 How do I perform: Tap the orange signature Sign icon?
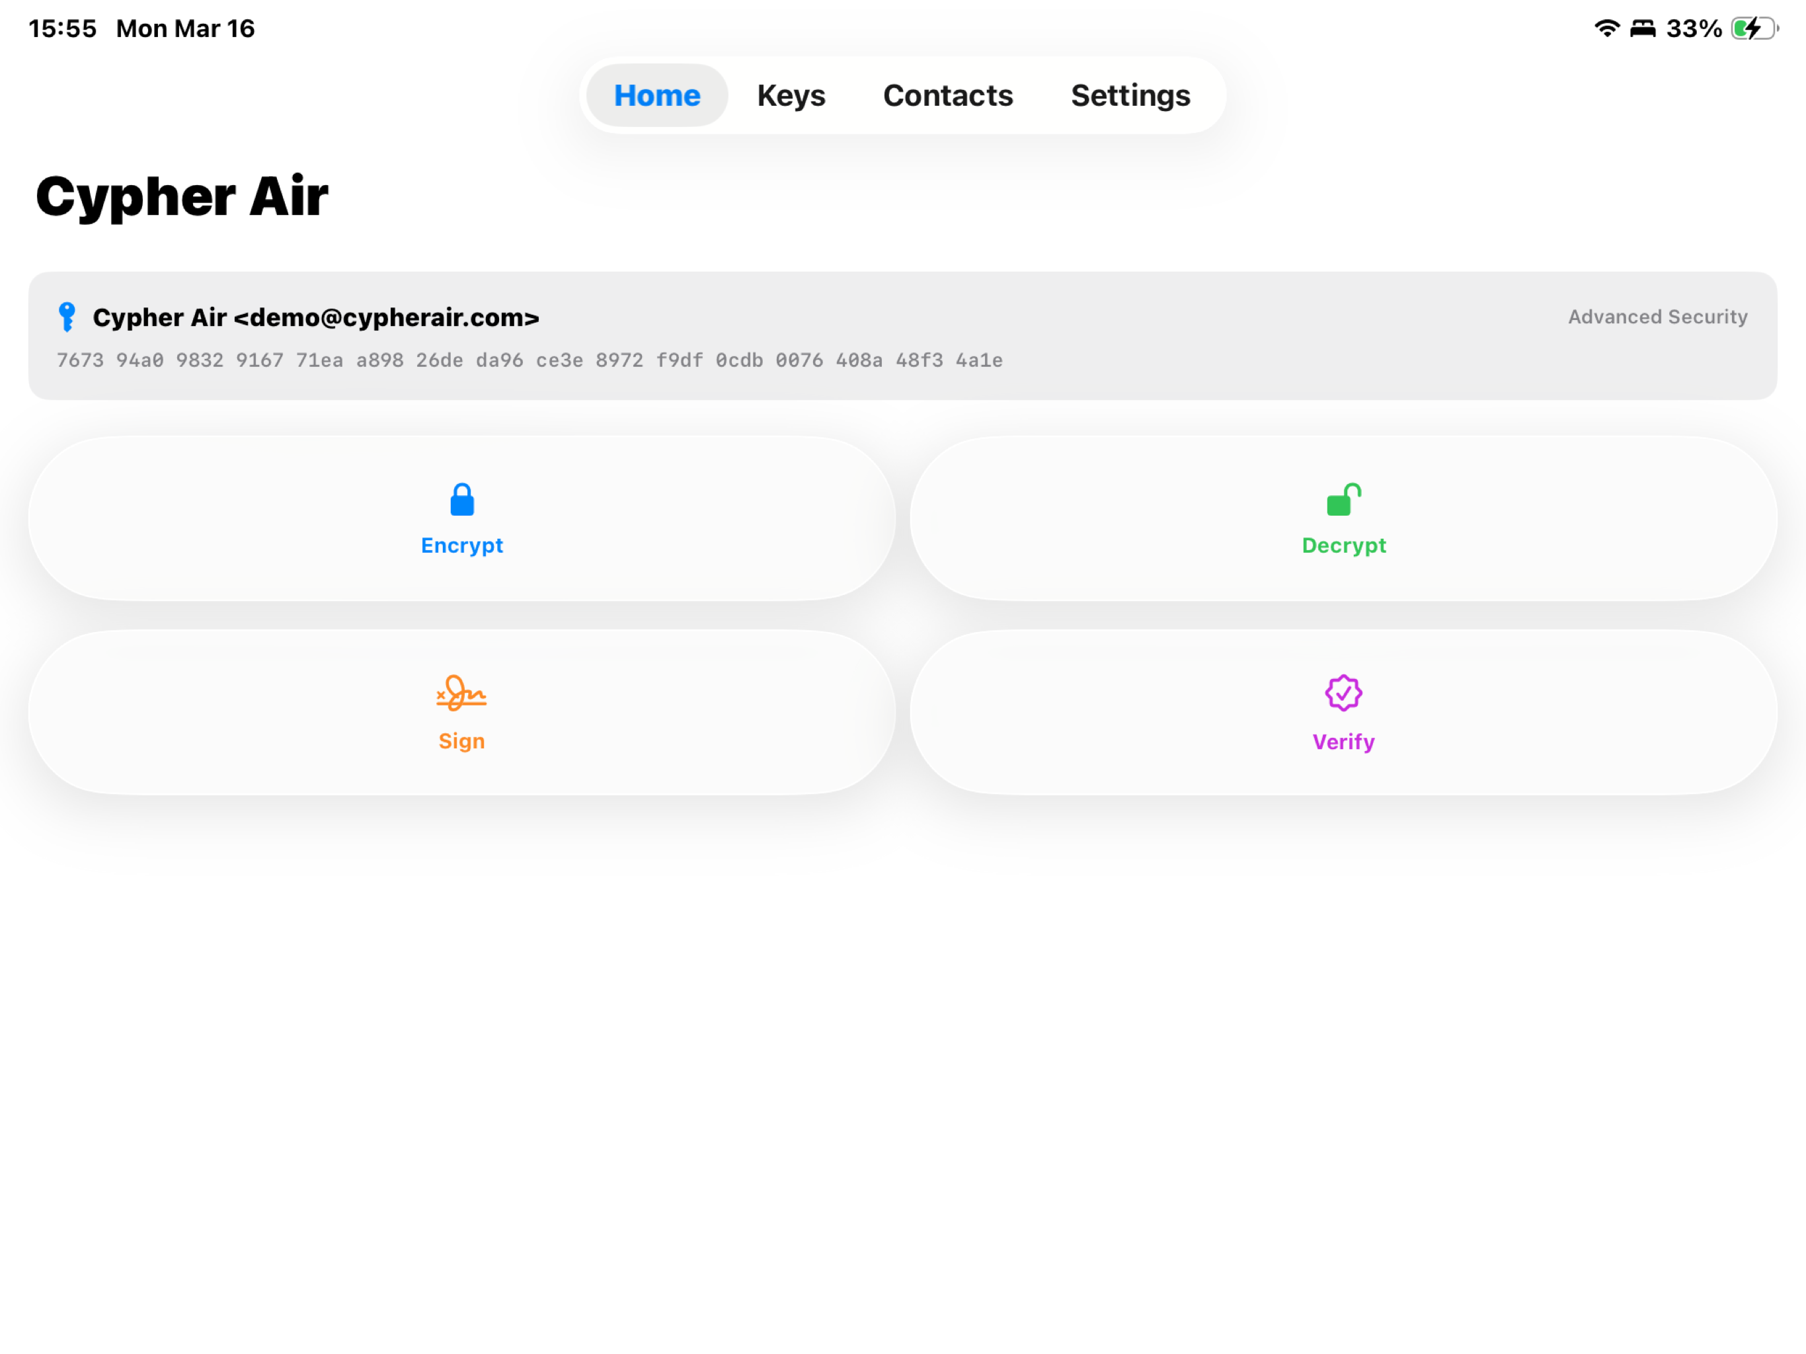pyautogui.click(x=461, y=692)
